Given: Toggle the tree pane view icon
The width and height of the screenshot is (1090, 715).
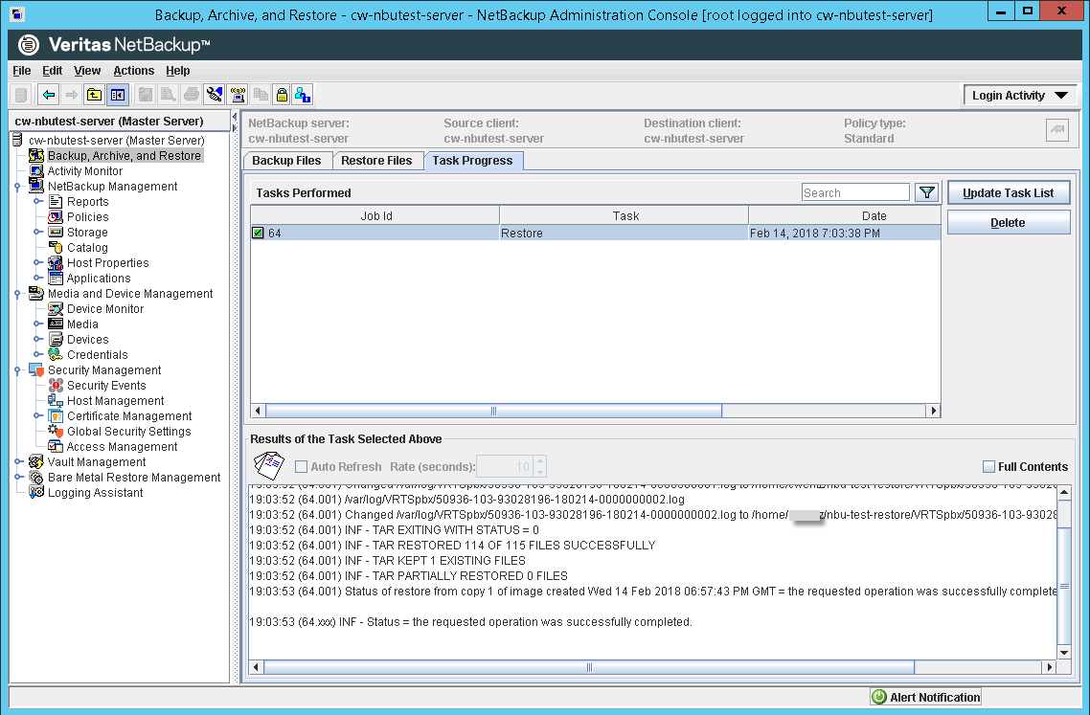Looking at the screenshot, I should (117, 94).
